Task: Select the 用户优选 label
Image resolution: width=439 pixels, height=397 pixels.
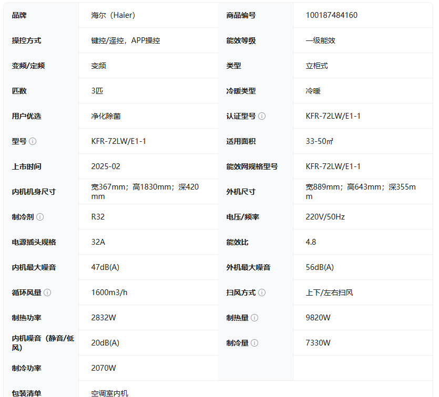Action: pos(26,116)
